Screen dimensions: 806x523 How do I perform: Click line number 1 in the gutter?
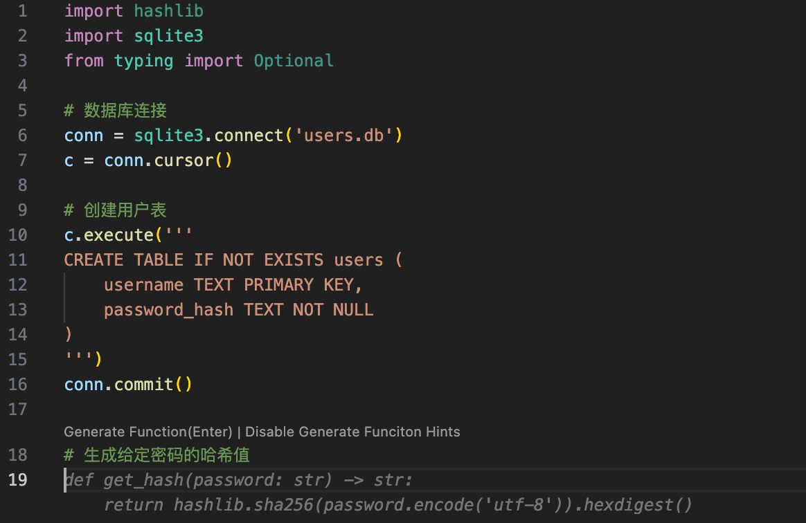tap(22, 11)
